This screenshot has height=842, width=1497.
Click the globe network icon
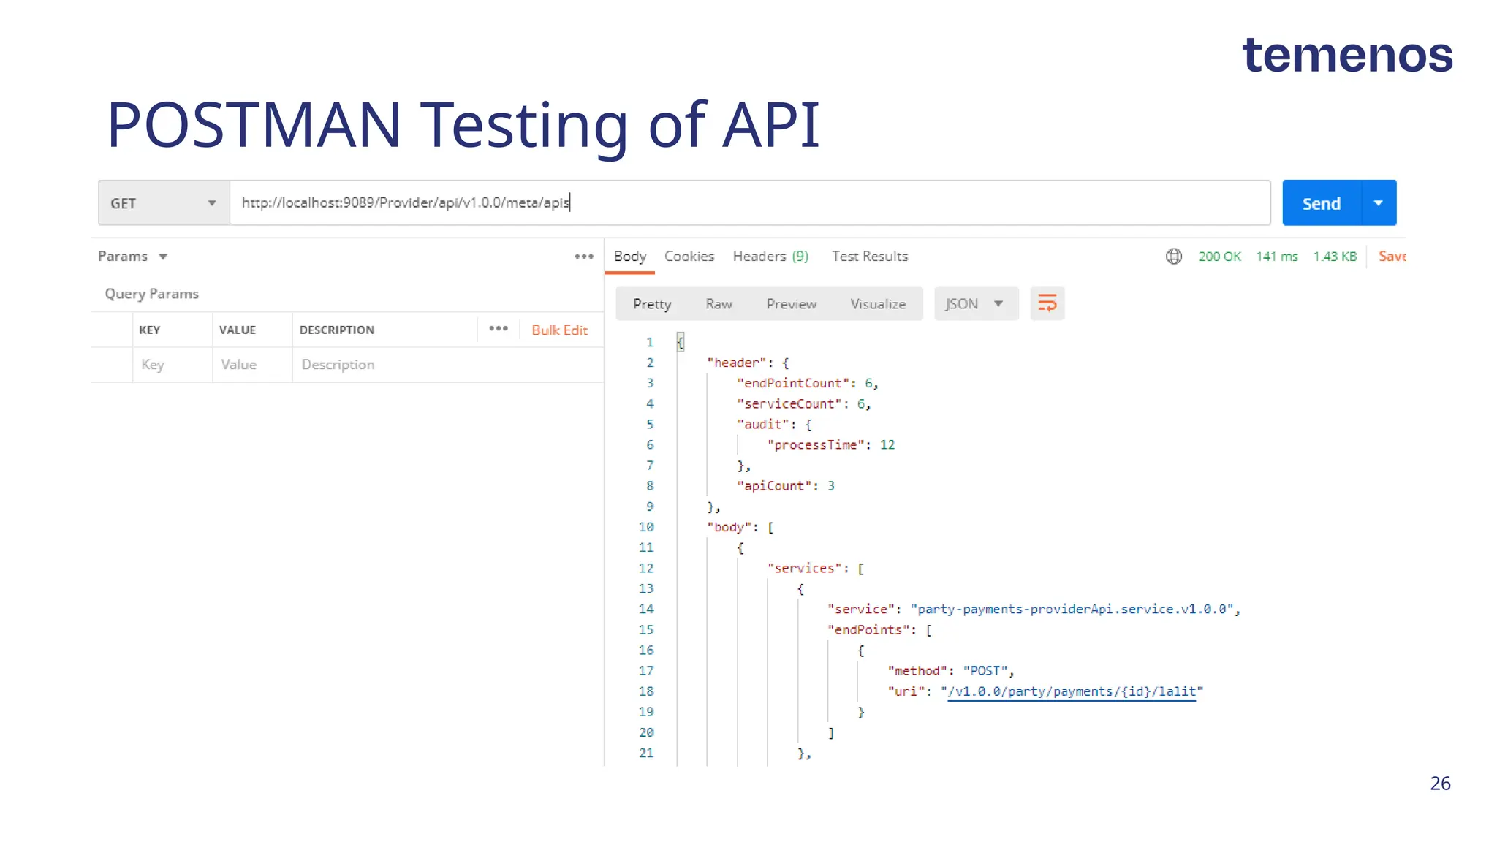coord(1173,257)
